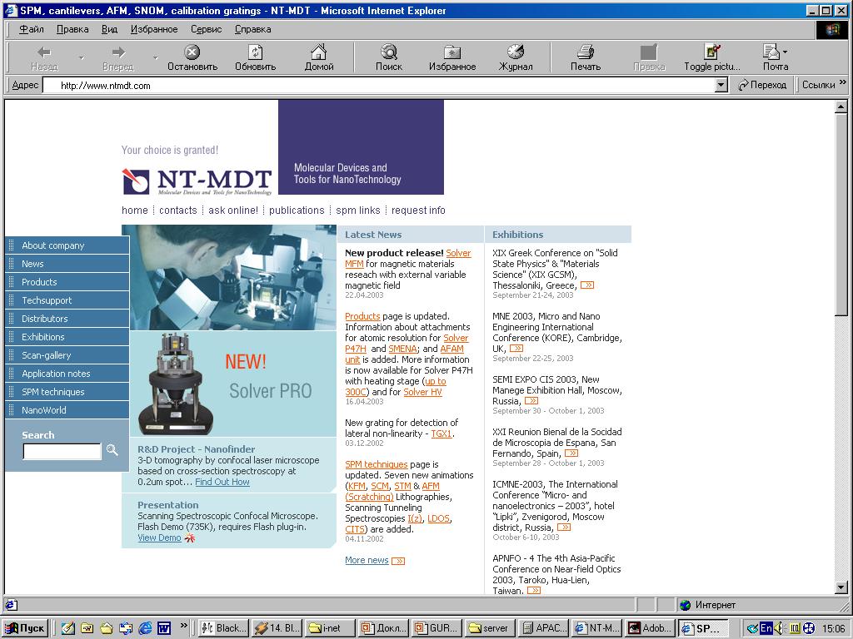Open 'About company' in the sidebar
Image resolution: width=853 pixels, height=639 pixels.
tap(67, 245)
